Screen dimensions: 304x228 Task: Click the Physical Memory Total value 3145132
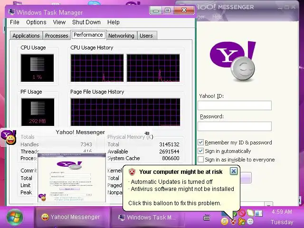click(x=169, y=144)
